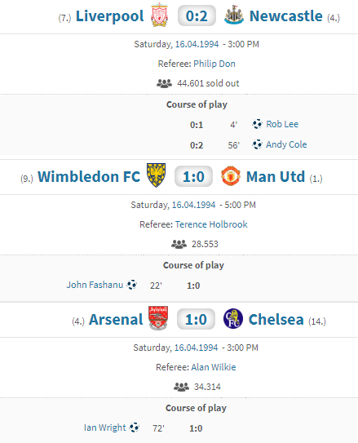Screen dimensions: 358x443
Task: Click attendance icon next to 44.601
Action: click(x=164, y=83)
